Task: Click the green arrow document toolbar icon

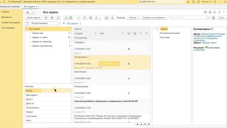Action: (x=71, y=17)
